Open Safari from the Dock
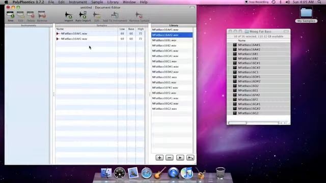326x183 pixels. pyautogui.click(x=146, y=173)
